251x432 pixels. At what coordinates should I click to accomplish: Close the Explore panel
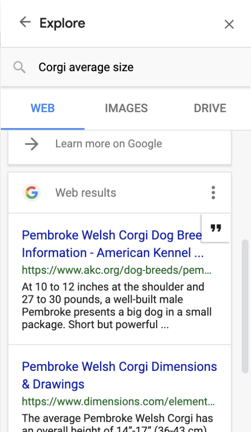coord(229,24)
